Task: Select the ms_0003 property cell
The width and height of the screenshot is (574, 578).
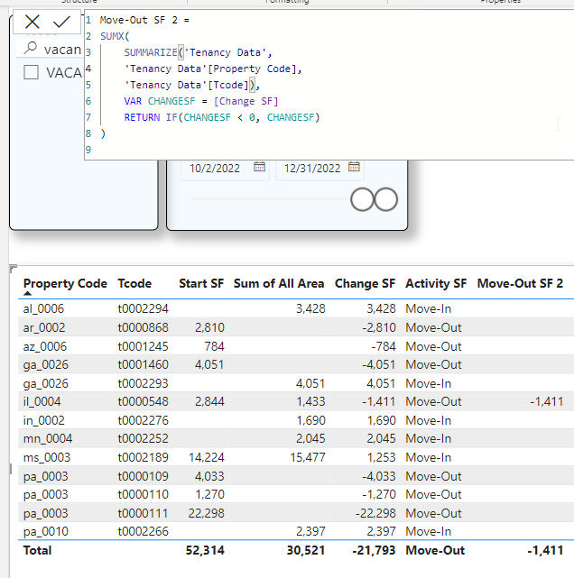Action: [x=47, y=457]
